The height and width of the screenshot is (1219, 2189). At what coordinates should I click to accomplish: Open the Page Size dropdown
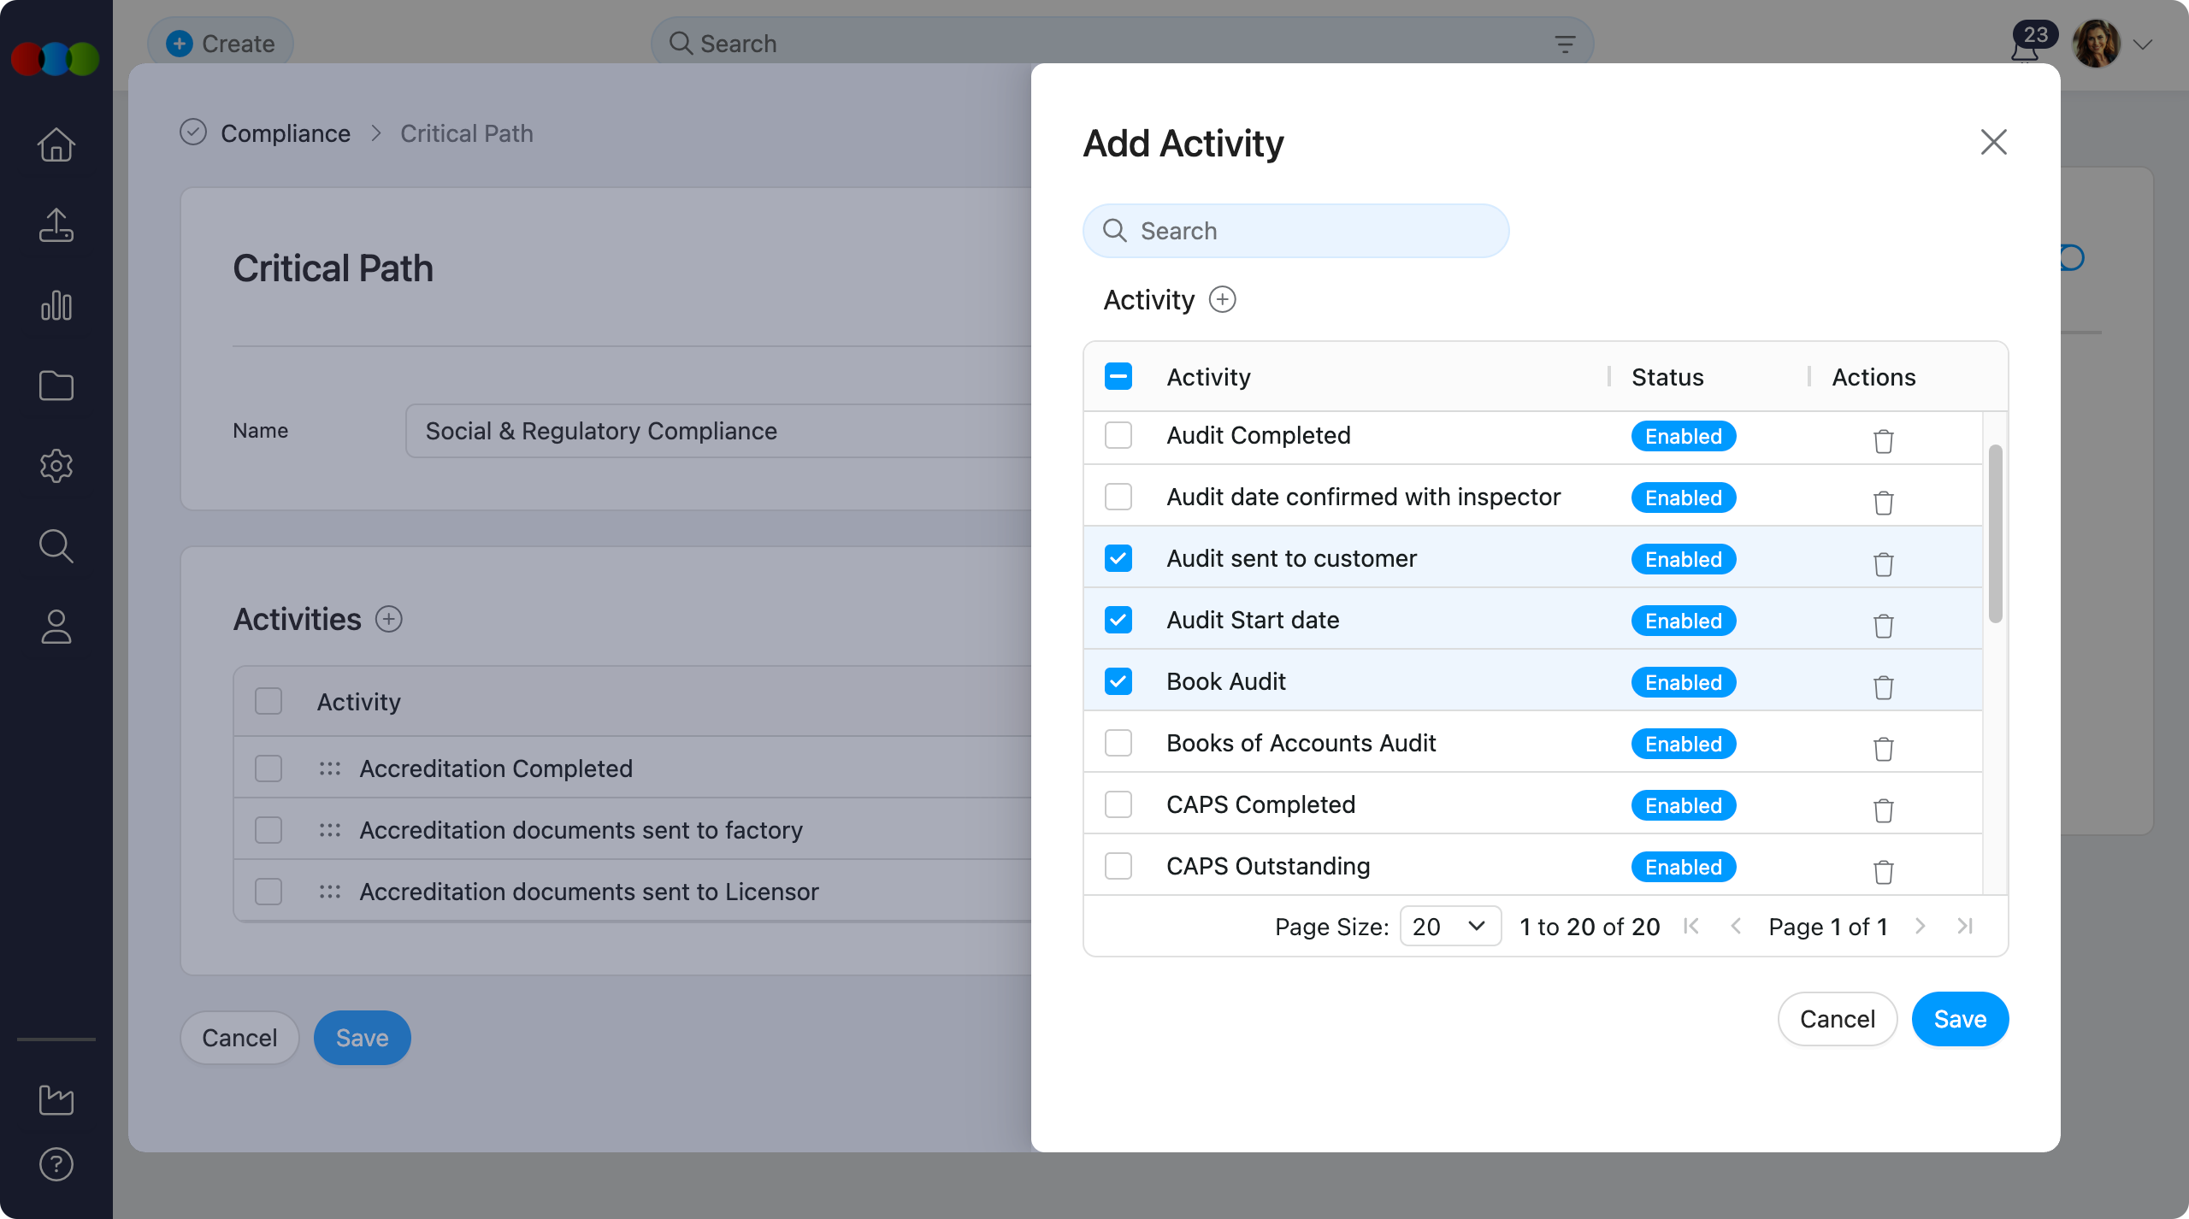[1450, 927]
